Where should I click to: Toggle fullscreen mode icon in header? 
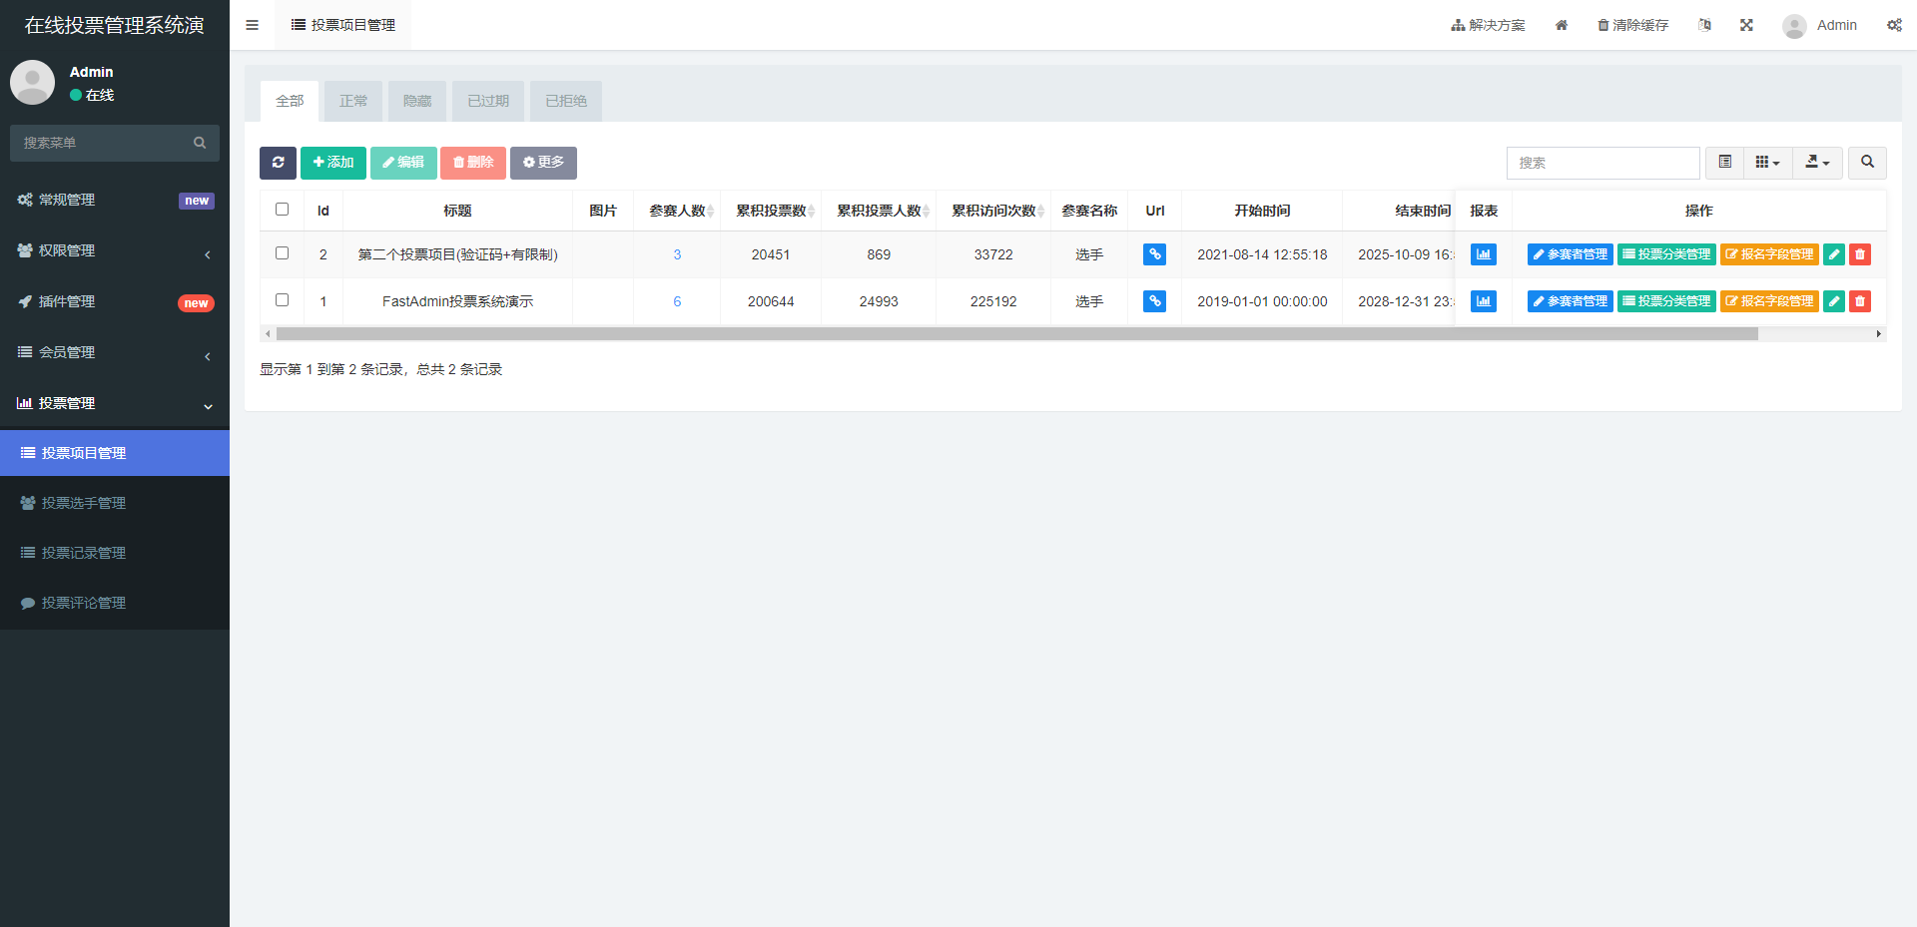point(1746,25)
